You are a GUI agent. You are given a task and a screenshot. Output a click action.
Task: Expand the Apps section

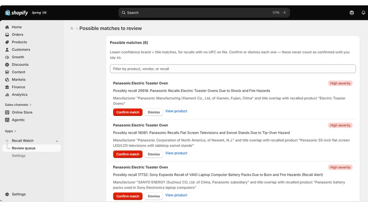pos(11,131)
